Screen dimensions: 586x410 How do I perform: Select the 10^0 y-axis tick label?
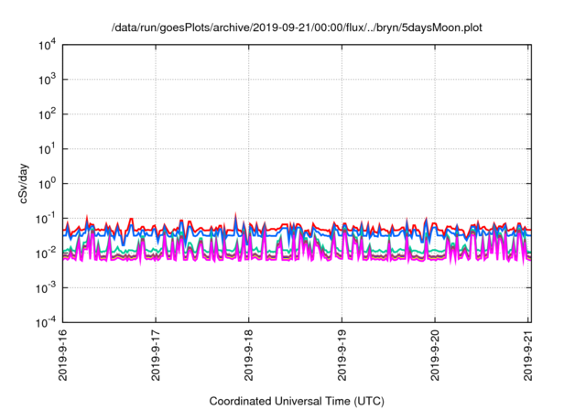pyautogui.click(x=46, y=184)
